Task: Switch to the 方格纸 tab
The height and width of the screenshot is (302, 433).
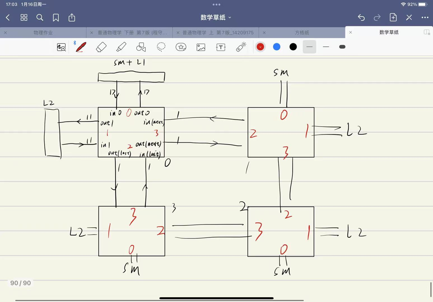Action: [x=302, y=32]
